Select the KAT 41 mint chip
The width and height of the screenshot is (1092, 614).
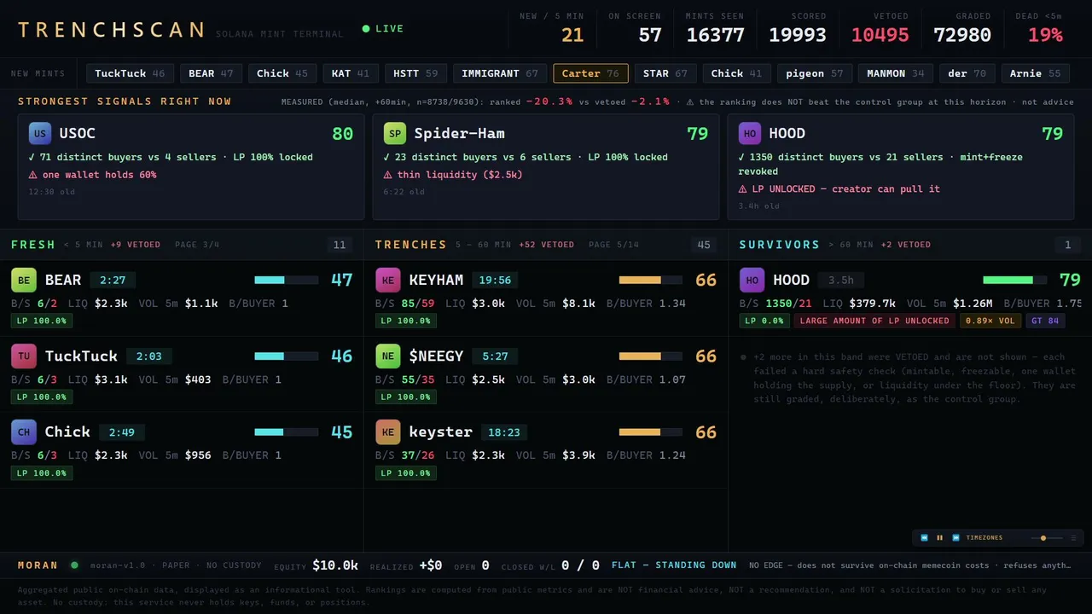[x=351, y=73]
